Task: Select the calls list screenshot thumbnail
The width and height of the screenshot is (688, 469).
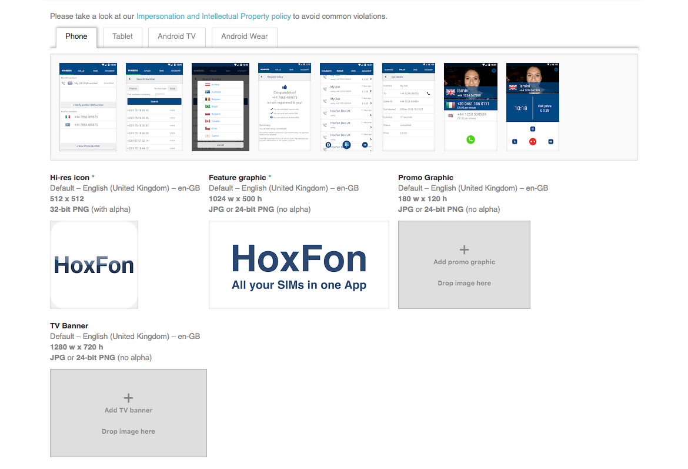Action: tap(346, 107)
